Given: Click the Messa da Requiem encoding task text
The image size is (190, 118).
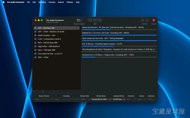Looking at the screenshot, I should tap(113, 28).
